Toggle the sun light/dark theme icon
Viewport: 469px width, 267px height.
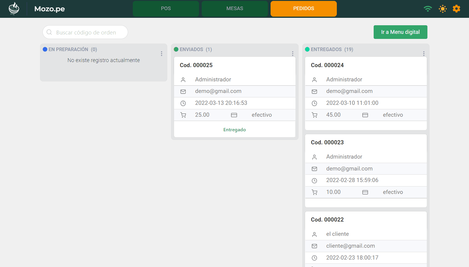443,9
